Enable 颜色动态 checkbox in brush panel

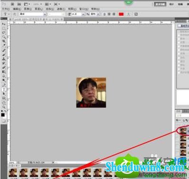pos(180,50)
